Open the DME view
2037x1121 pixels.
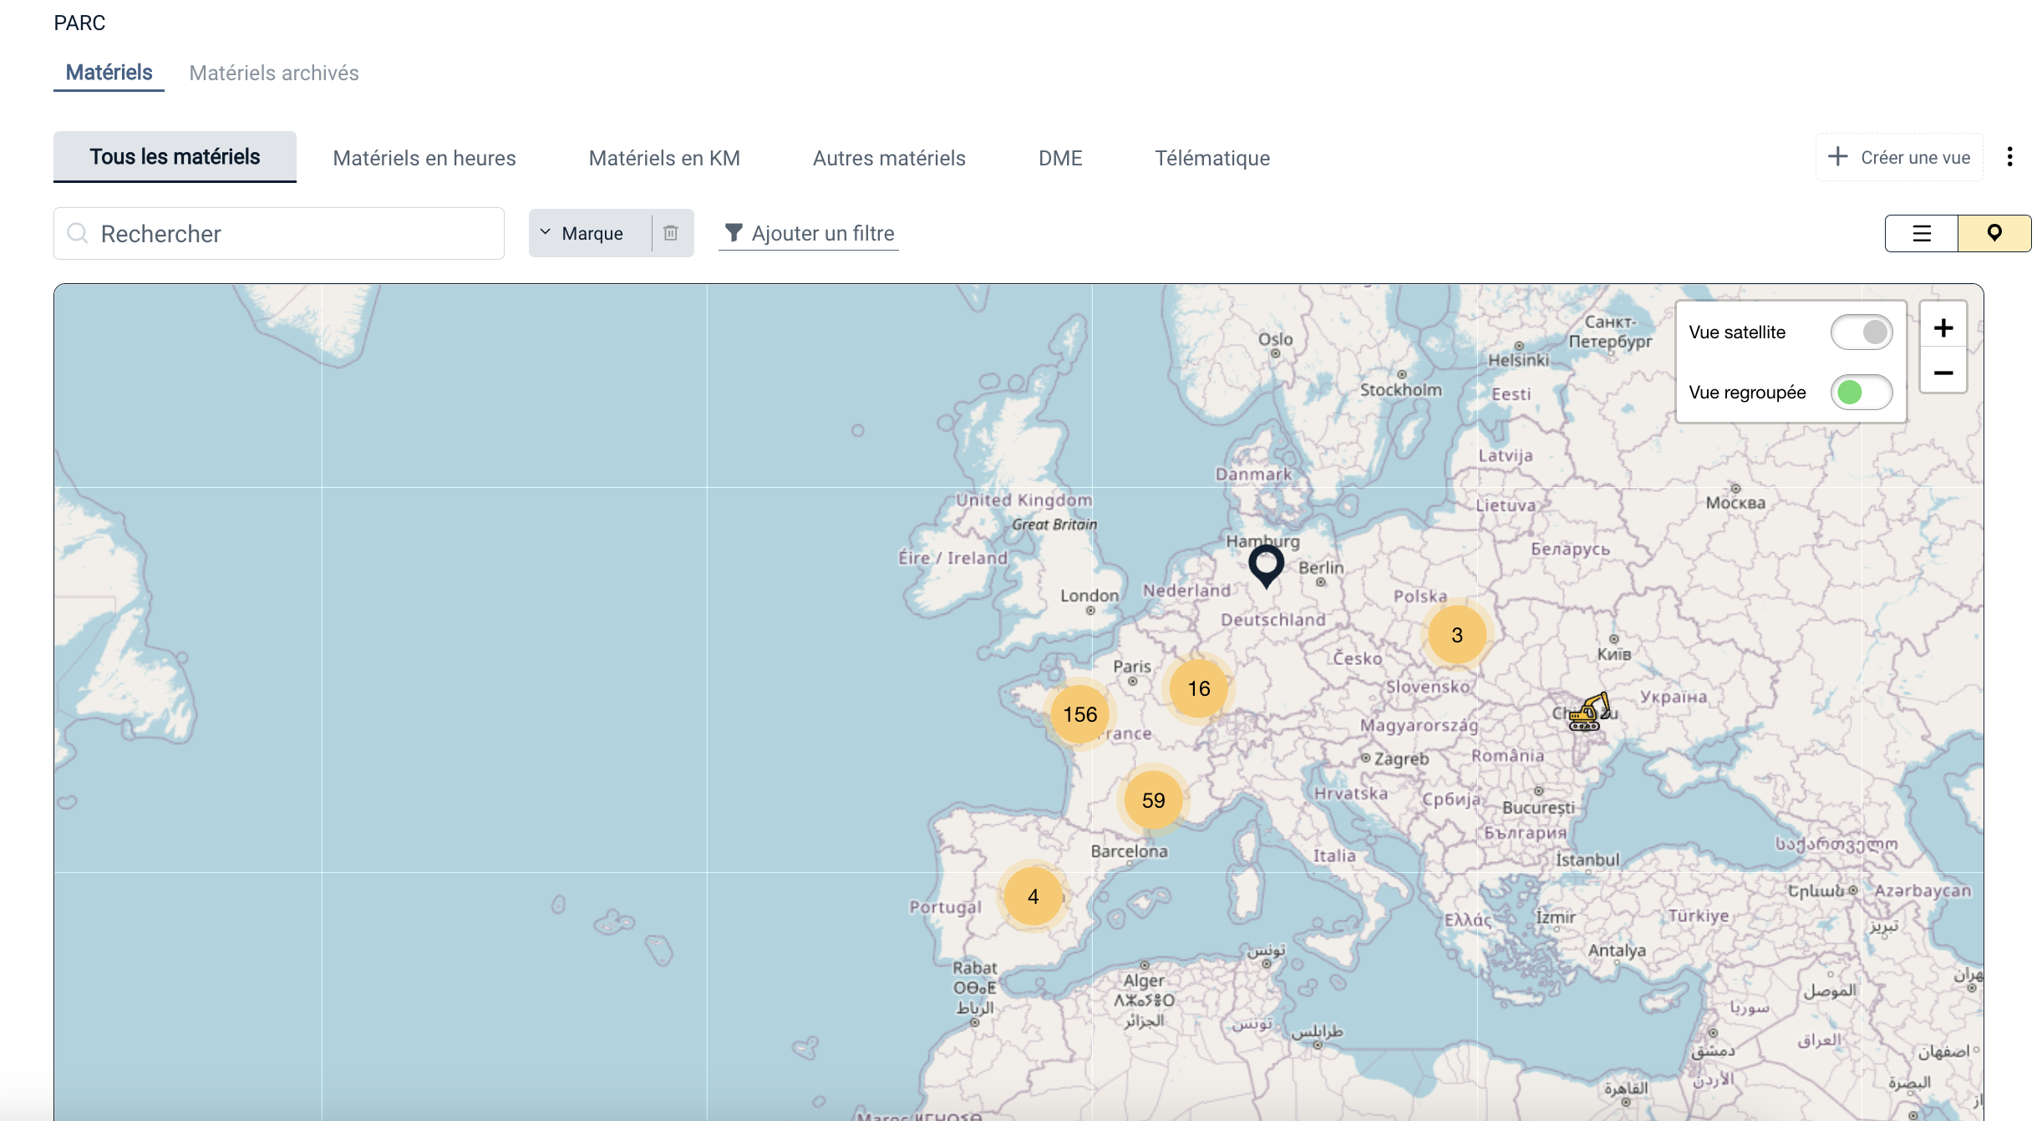coord(1060,158)
